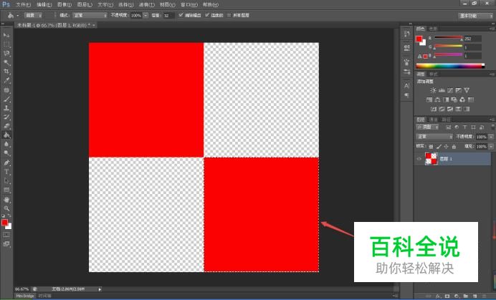Select the History Brush tool
Image resolution: width=496 pixels, height=300 pixels.
tap(6, 117)
